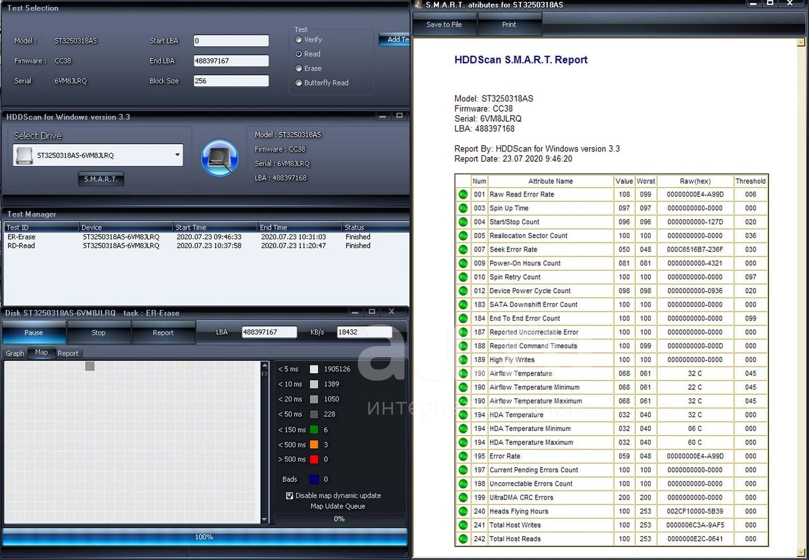The width and height of the screenshot is (809, 560).
Task: Click the drive icon in Select Drive box
Action: pos(24,156)
